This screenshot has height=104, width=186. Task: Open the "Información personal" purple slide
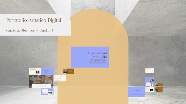pyautogui.click(x=47, y=71)
